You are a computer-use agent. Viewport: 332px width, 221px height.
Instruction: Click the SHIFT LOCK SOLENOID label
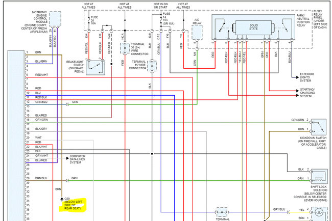coord(311,194)
